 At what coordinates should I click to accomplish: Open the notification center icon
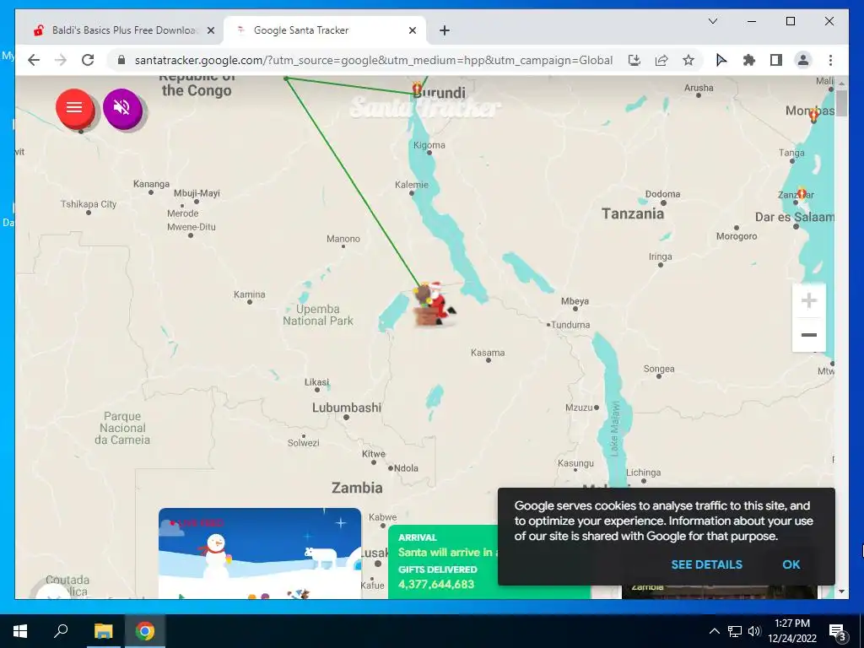tap(837, 631)
